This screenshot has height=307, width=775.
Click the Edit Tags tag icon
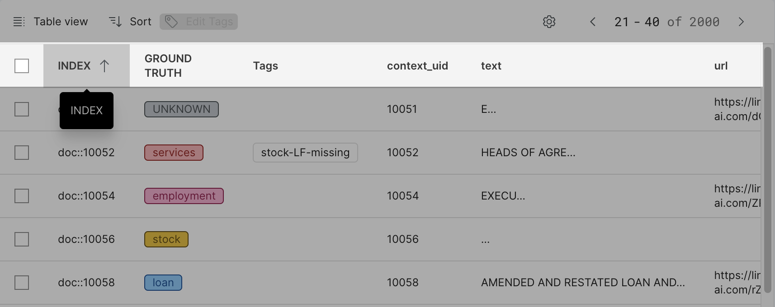(x=171, y=22)
